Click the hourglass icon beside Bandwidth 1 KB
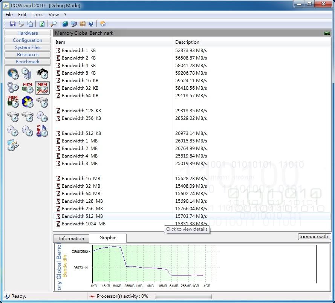 pyautogui.click(x=58, y=50)
